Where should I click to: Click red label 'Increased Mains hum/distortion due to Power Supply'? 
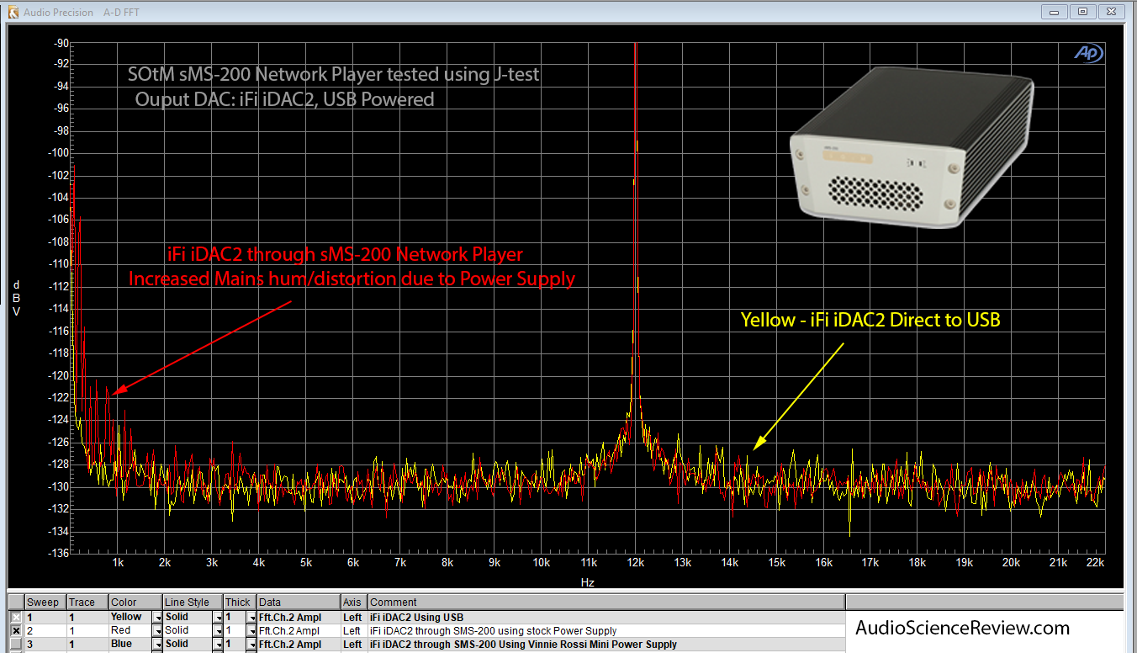(x=352, y=279)
